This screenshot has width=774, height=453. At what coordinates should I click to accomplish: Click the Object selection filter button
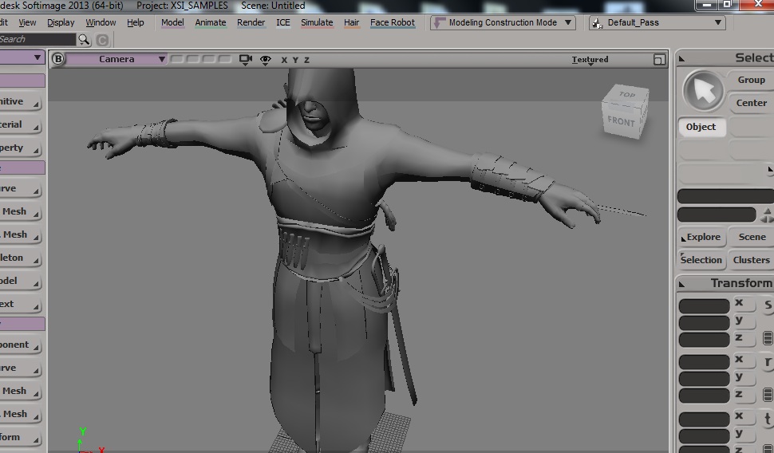[701, 127]
